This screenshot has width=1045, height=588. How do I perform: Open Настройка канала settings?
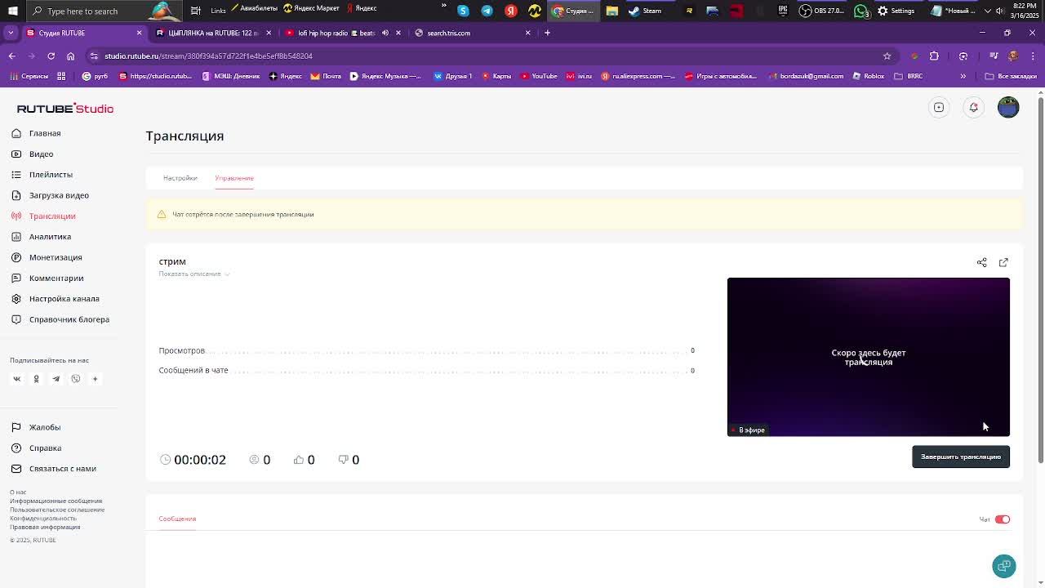pos(64,299)
